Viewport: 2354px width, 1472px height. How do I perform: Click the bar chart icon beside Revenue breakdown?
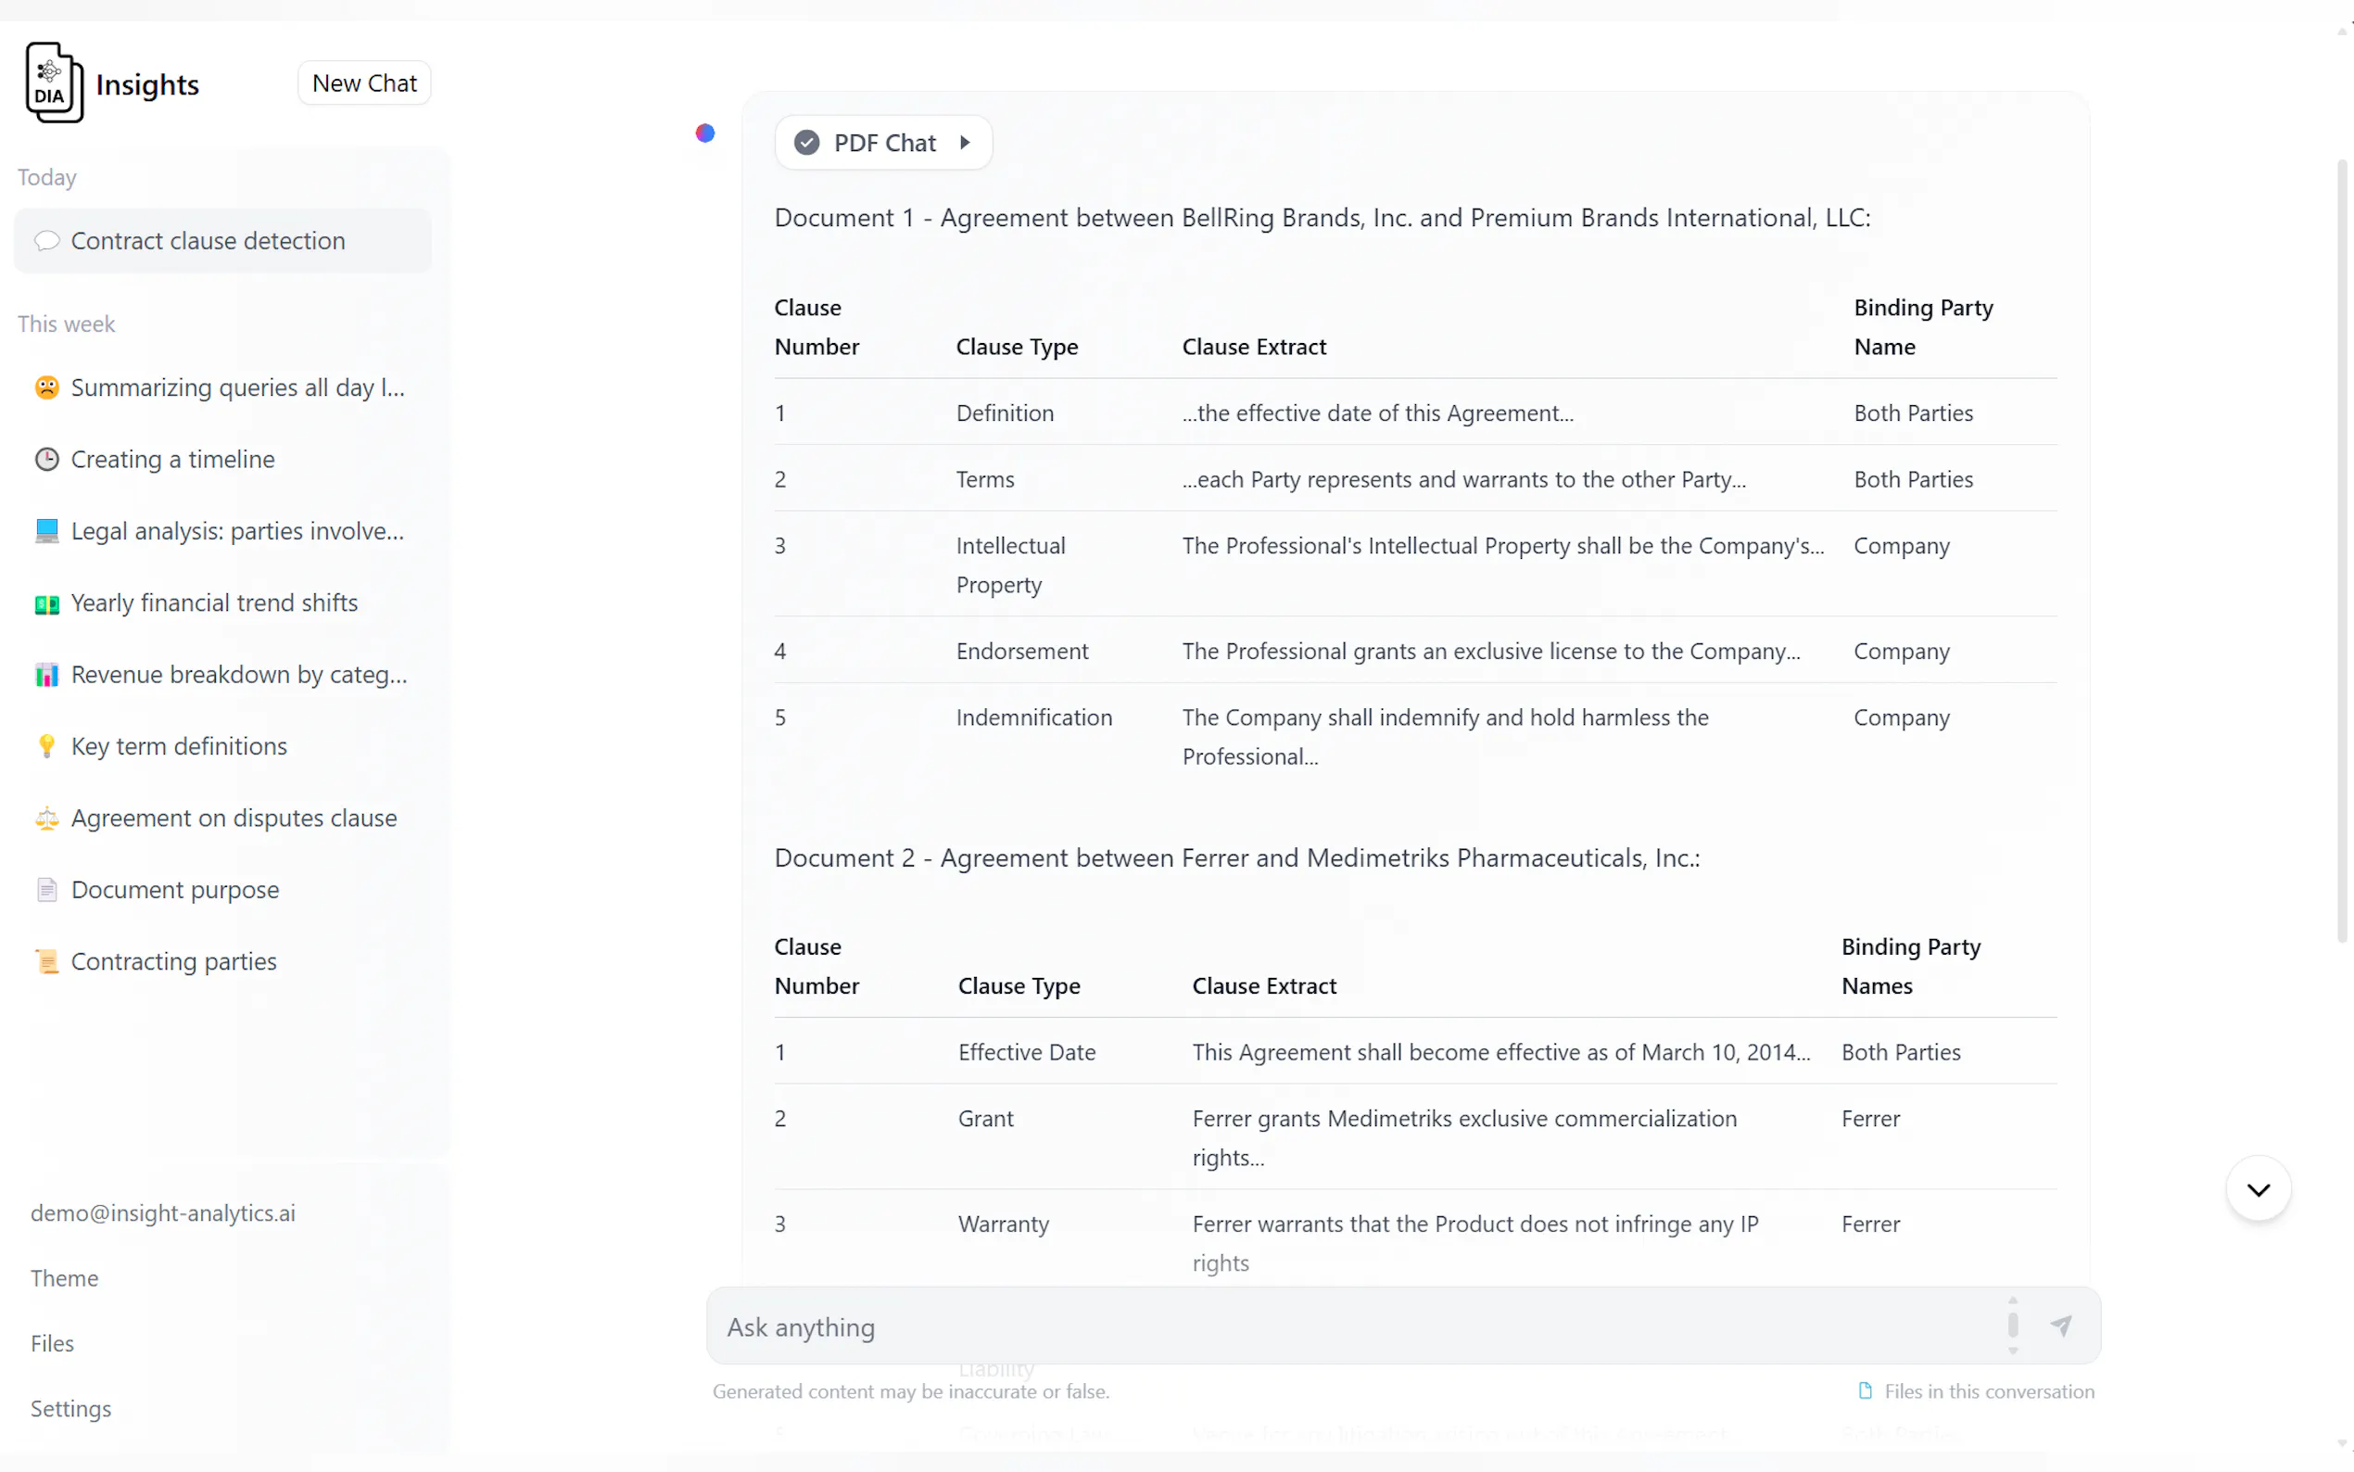click(x=46, y=675)
